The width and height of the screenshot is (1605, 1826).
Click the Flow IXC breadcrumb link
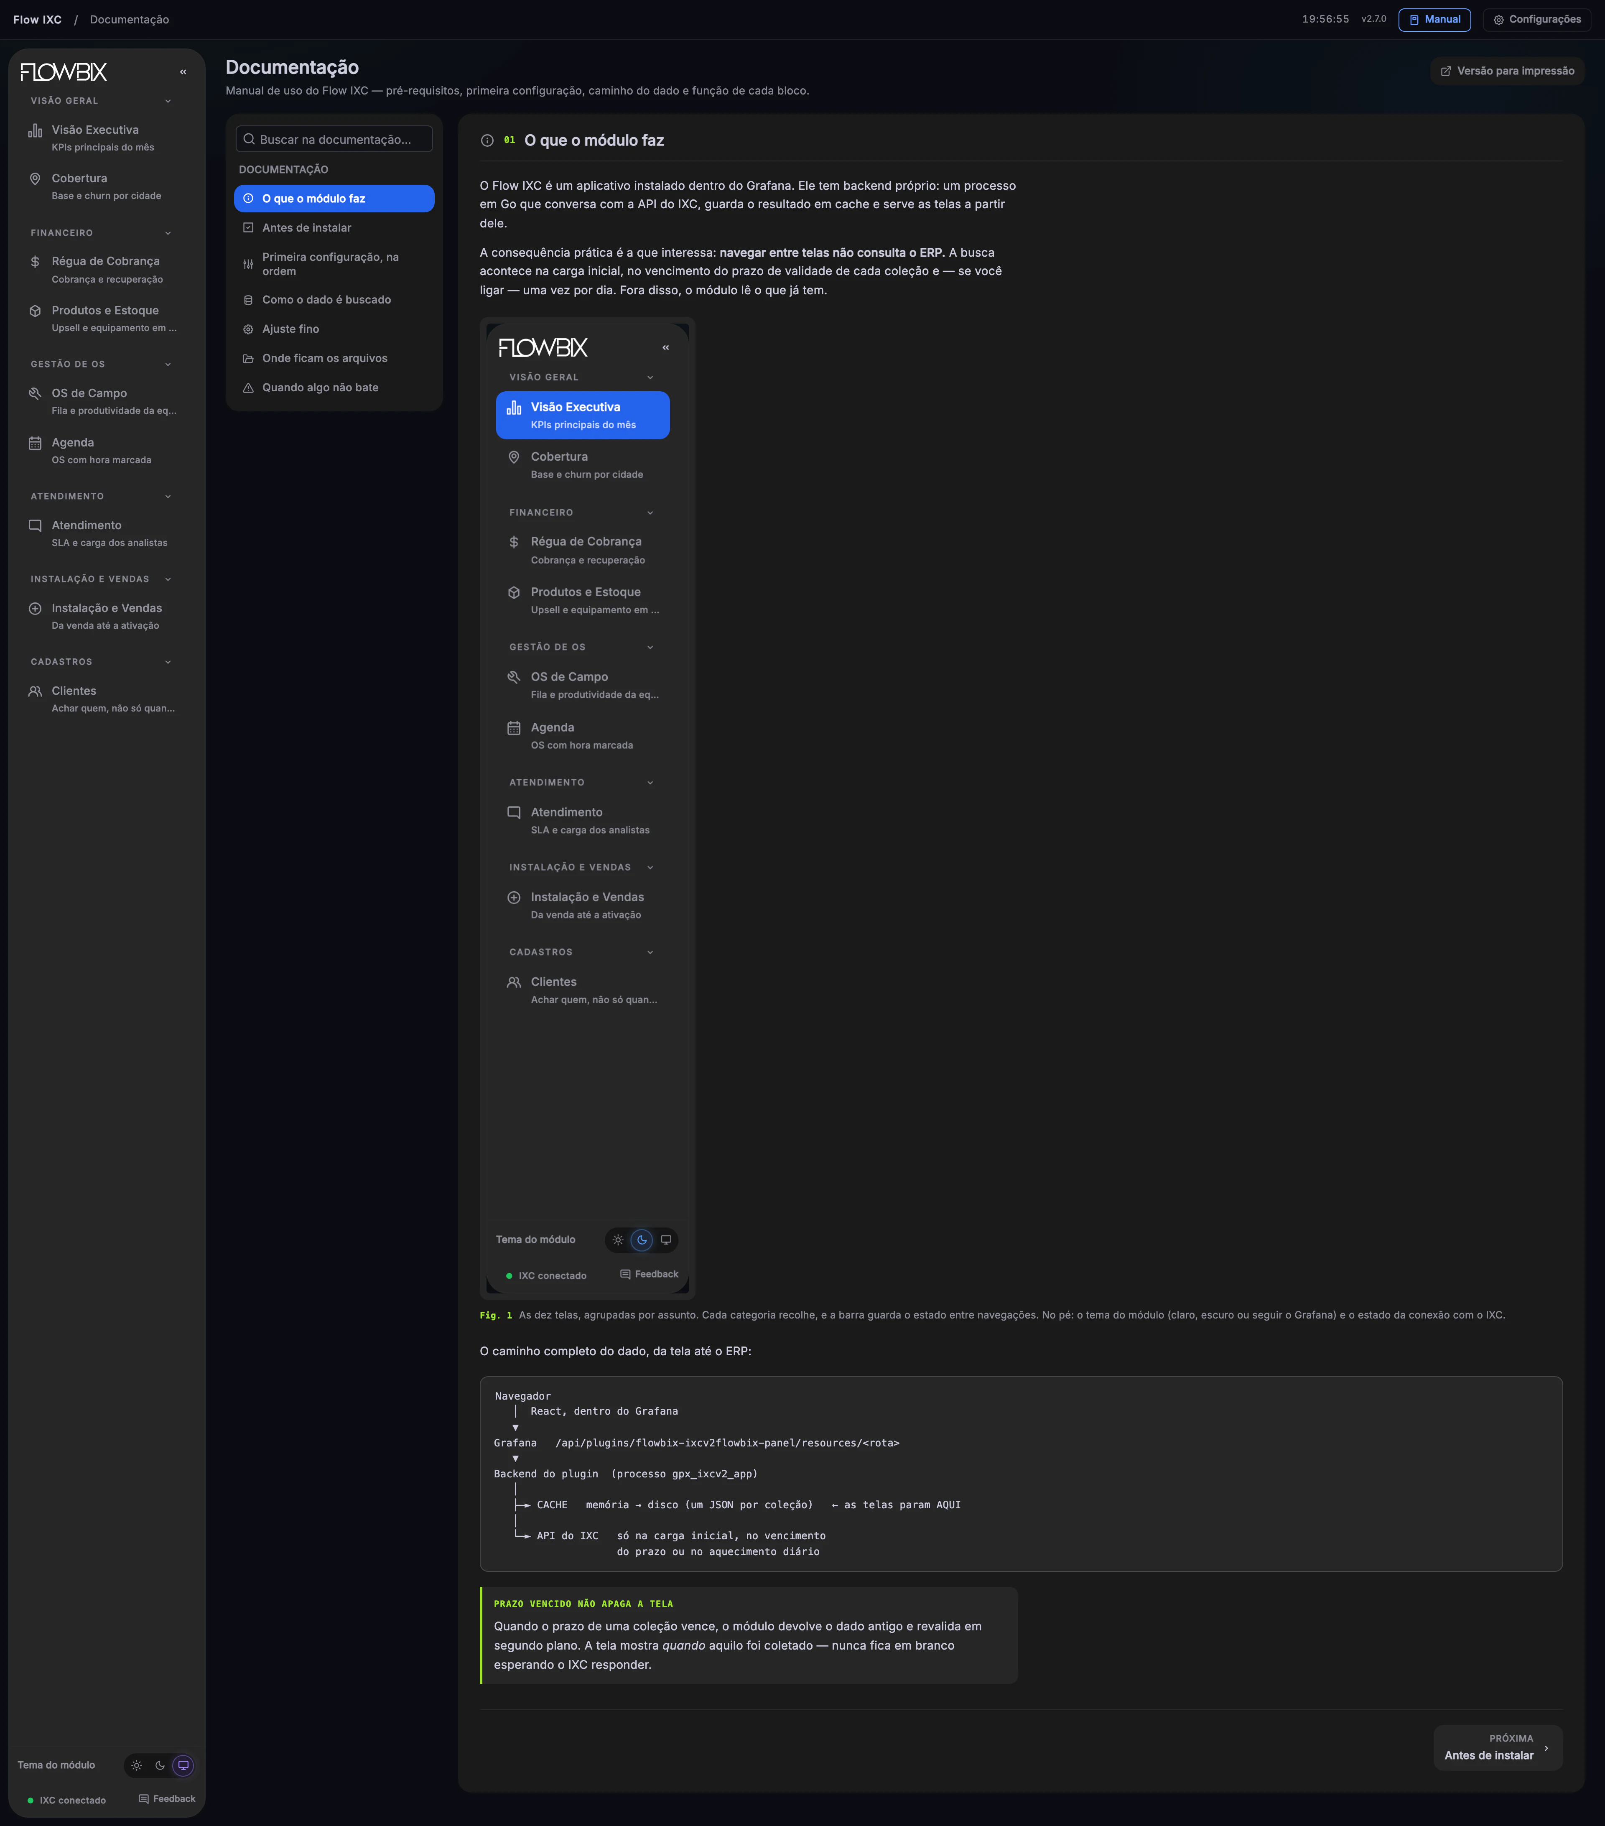point(38,20)
